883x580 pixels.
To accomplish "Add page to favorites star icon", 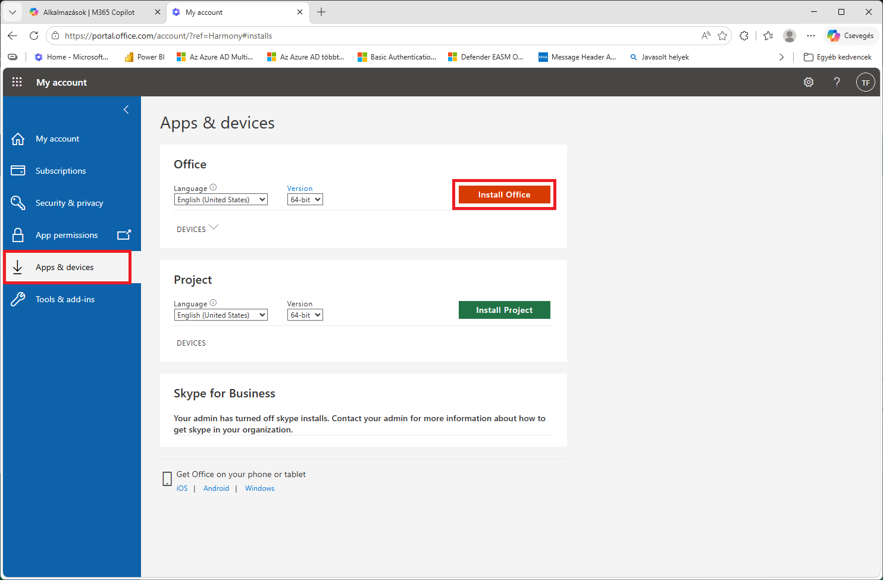I will point(722,36).
